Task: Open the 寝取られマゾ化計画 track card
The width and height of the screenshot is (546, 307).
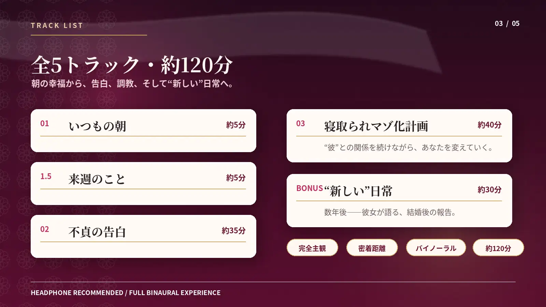Action: pyautogui.click(x=399, y=136)
